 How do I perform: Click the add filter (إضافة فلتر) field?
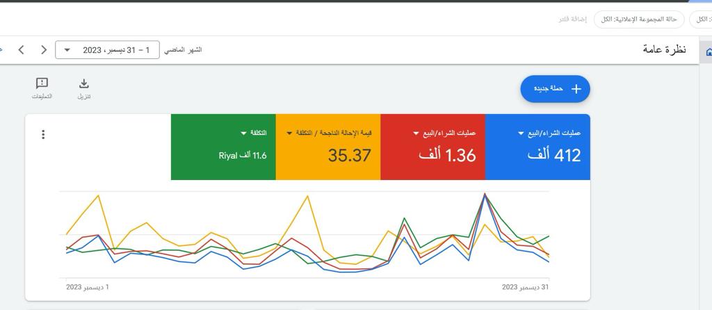pyautogui.click(x=572, y=19)
